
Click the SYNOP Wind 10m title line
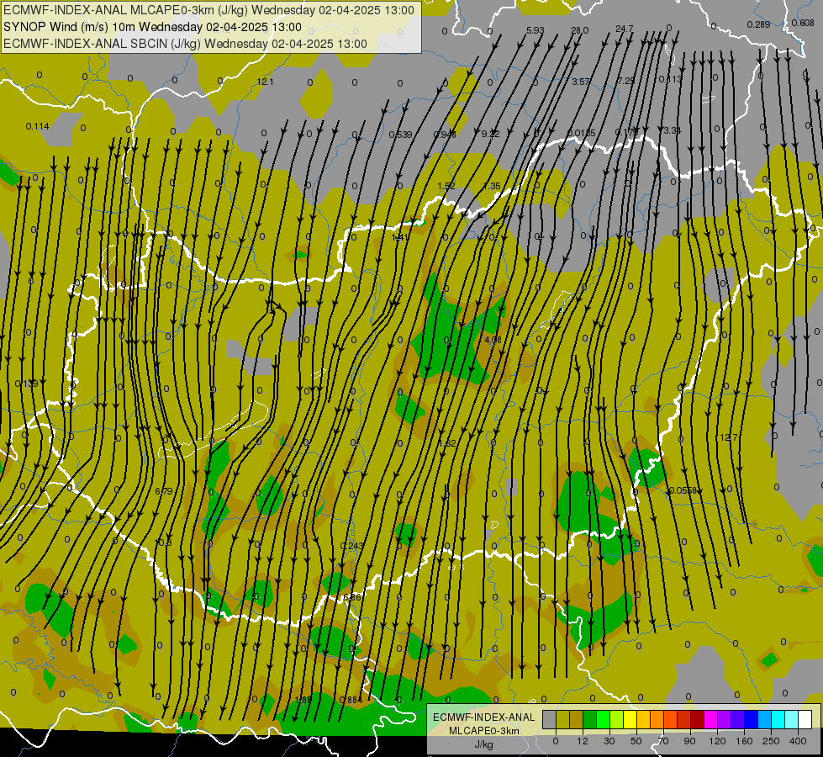coord(152,27)
